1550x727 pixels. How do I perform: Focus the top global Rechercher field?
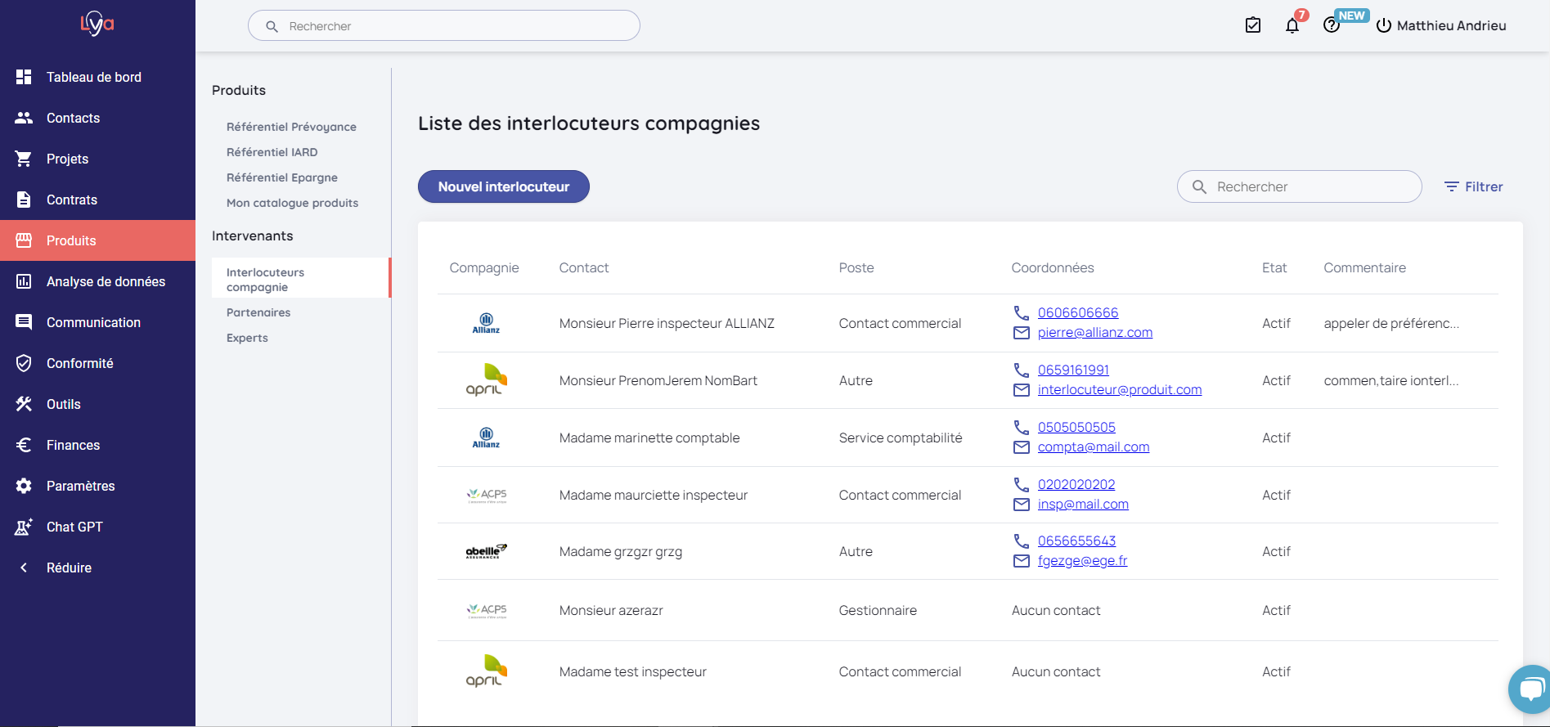click(444, 25)
